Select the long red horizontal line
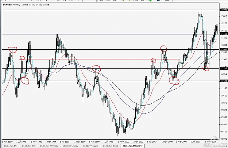The image size is (228, 148). [x=99, y=59]
